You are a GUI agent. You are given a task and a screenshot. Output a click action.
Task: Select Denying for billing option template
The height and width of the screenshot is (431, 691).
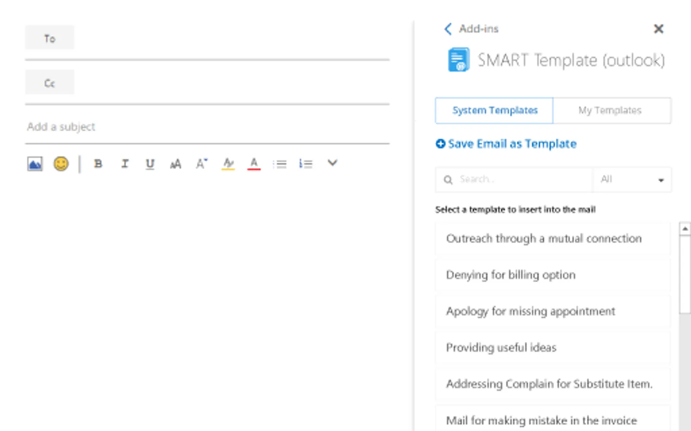(x=552, y=275)
